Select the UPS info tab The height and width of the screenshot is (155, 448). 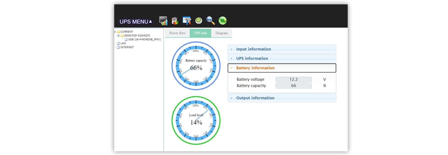click(200, 33)
